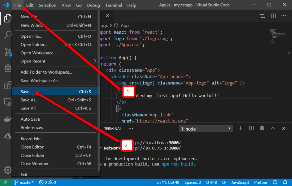Open the Debug menu
This screenshot has height=186, width=292.
[94, 5]
